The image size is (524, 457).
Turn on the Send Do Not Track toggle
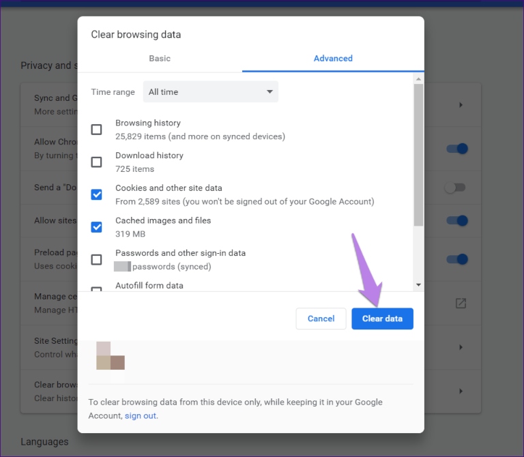[x=454, y=188]
